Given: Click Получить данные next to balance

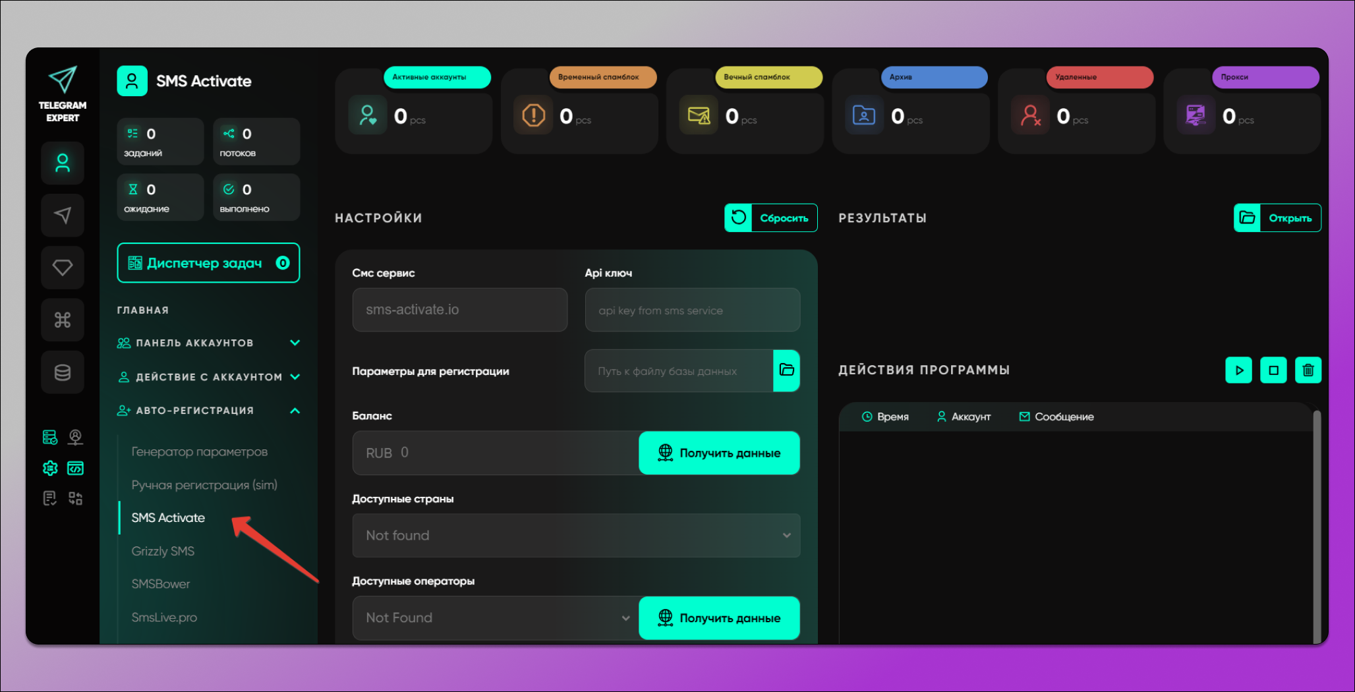Looking at the screenshot, I should pyautogui.click(x=719, y=453).
